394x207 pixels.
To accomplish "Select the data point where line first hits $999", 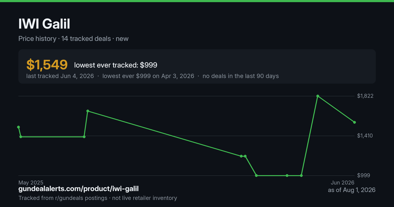I will tap(256, 175).
